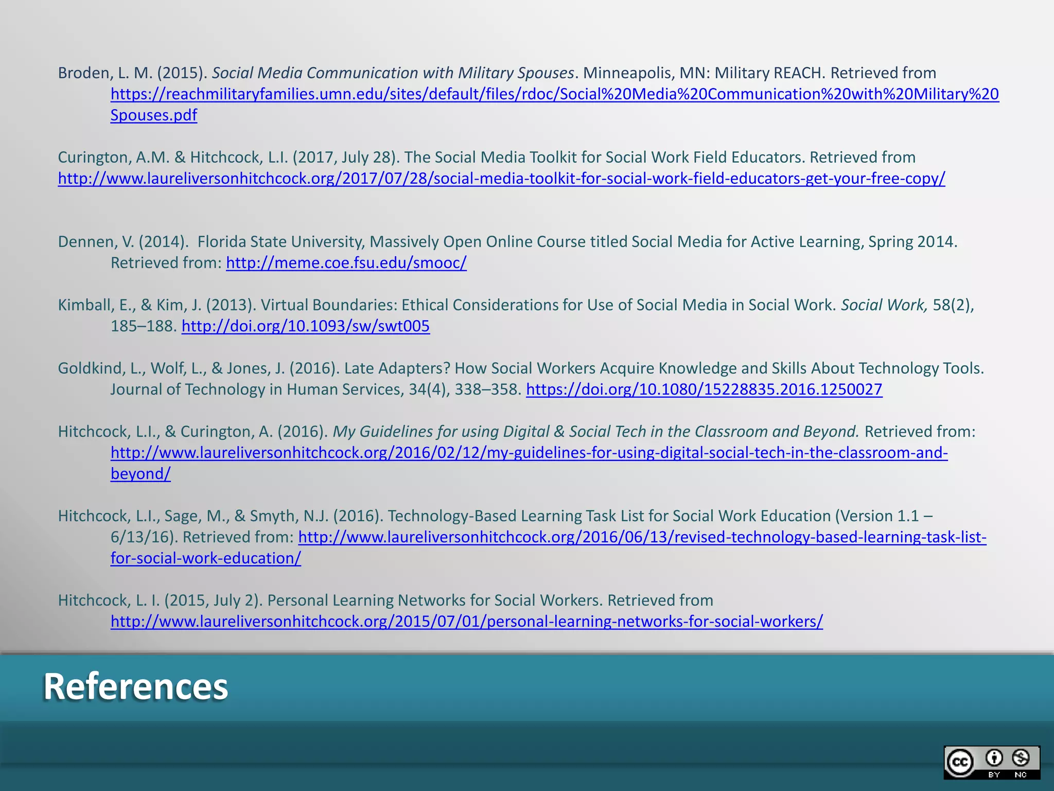Click the Attribution BY icon
Viewport: 1054px width, 791px height.
point(994,759)
